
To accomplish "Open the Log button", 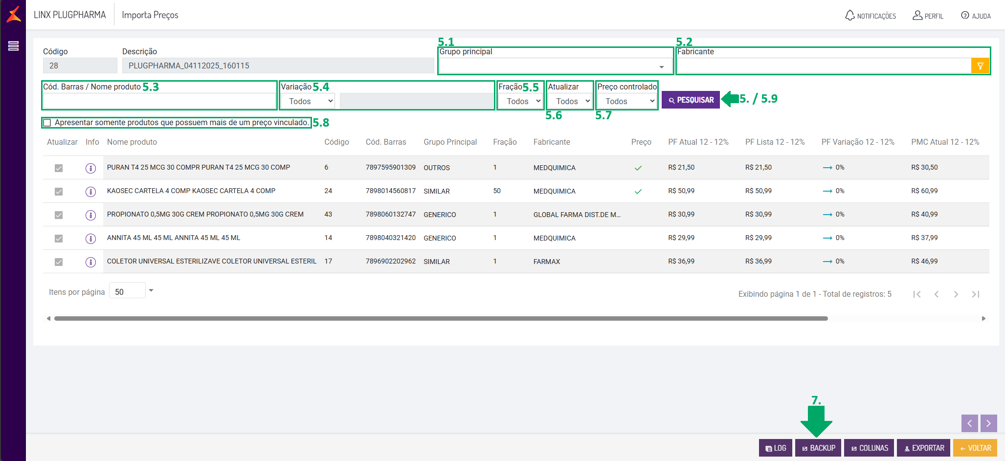I will (775, 448).
